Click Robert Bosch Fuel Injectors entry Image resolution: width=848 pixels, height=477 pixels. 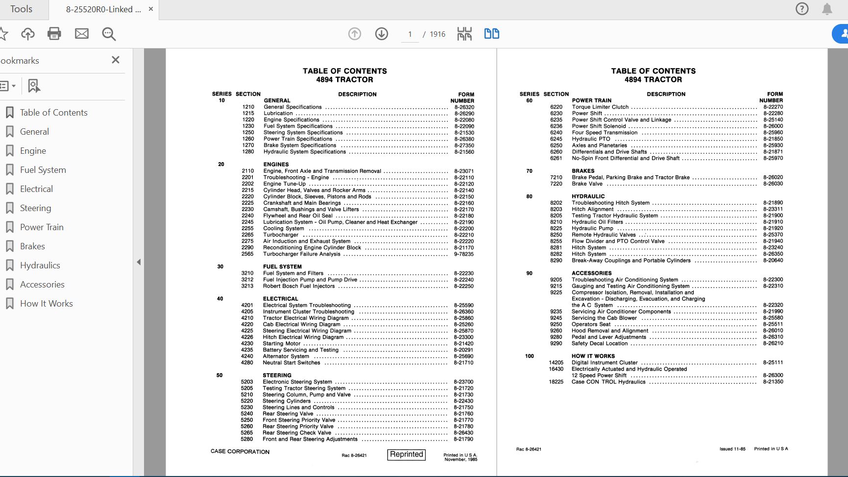pos(299,286)
